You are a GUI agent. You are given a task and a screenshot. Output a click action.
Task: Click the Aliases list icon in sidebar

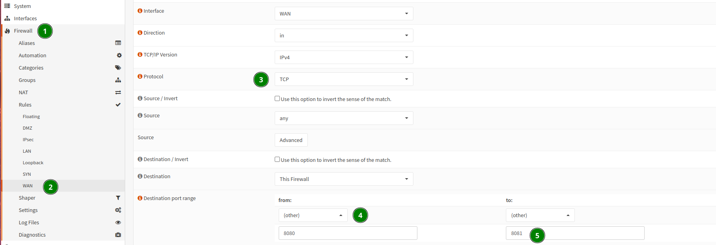coord(118,43)
